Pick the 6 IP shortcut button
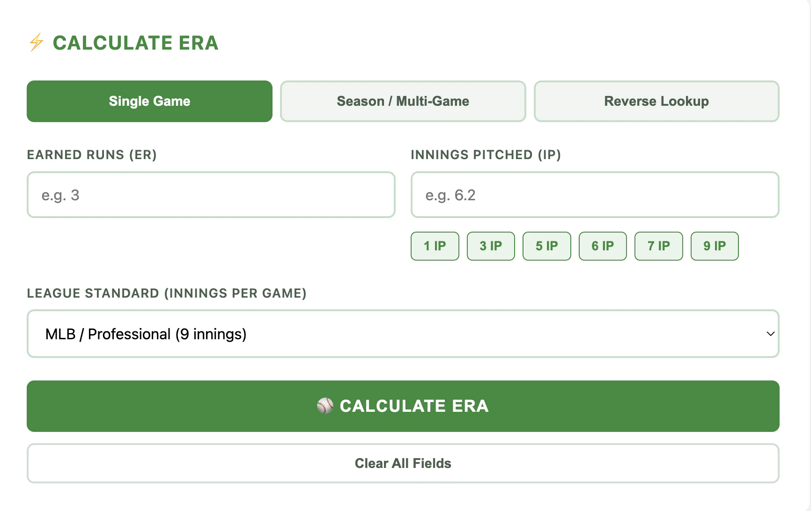This screenshot has width=811, height=511. 603,246
